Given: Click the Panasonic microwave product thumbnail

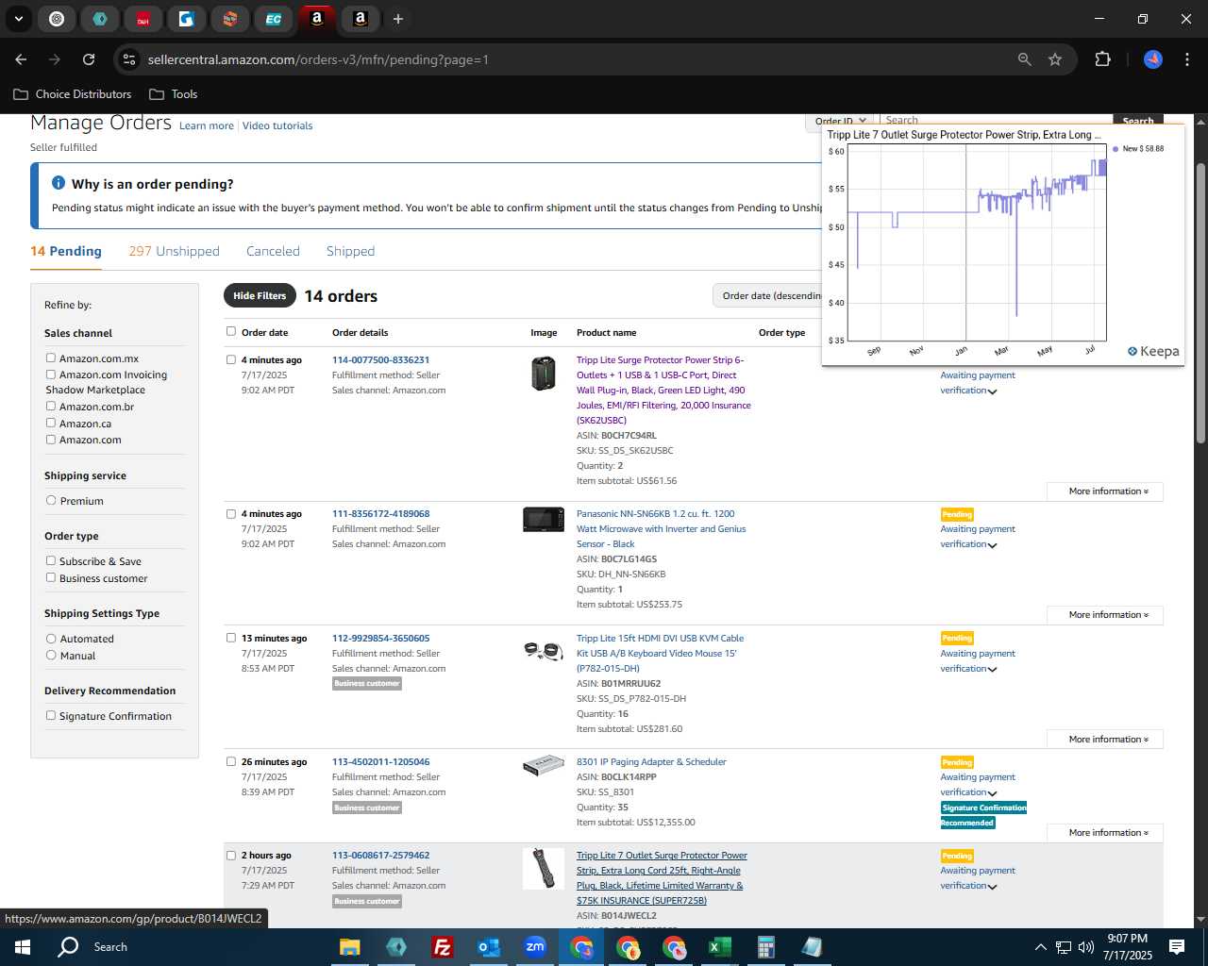Looking at the screenshot, I should (x=544, y=519).
